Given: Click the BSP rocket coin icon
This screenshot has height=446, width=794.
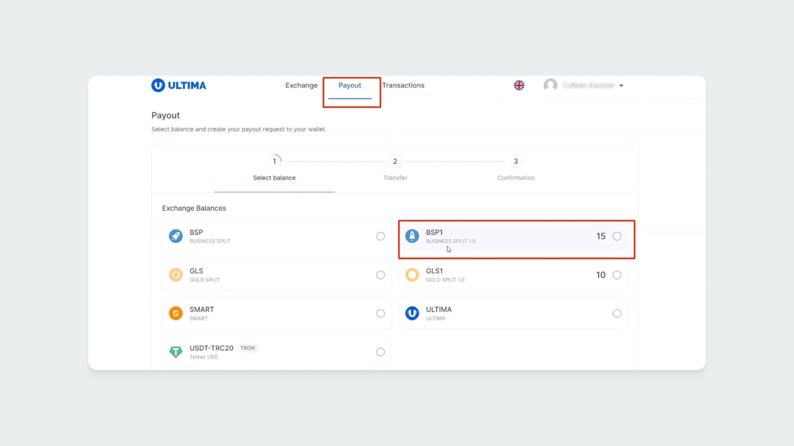Looking at the screenshot, I should click(x=176, y=236).
